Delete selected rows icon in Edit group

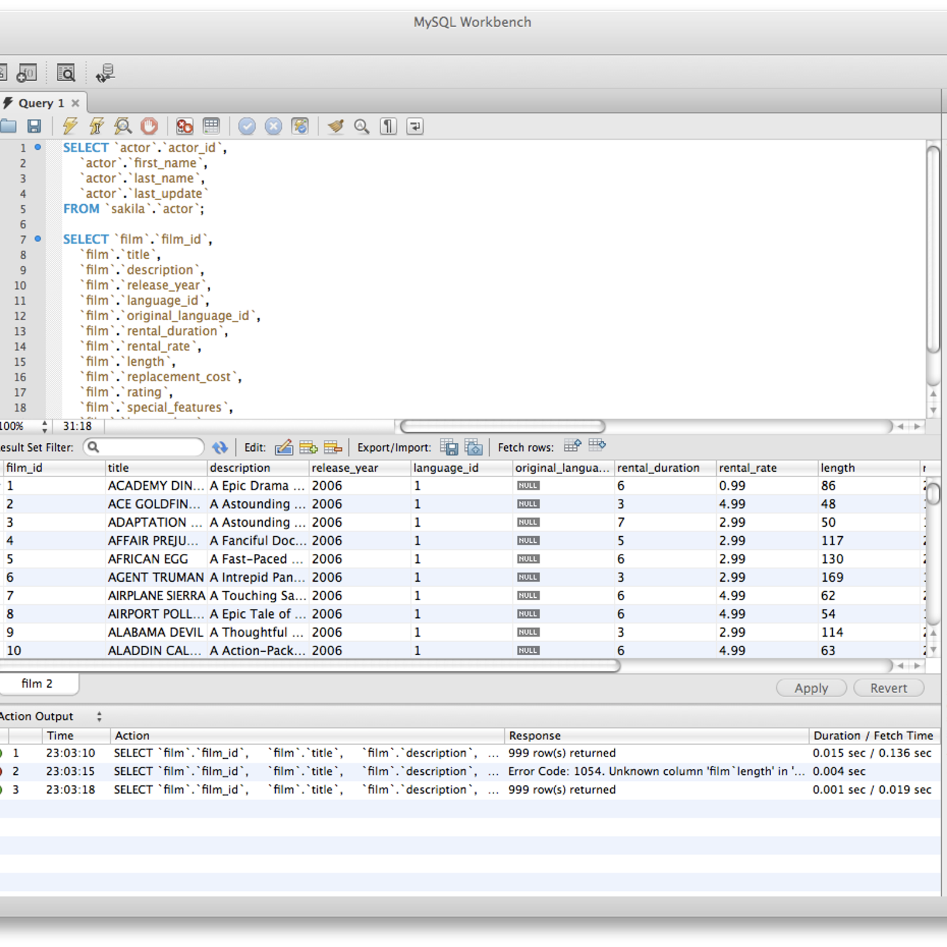[333, 447]
